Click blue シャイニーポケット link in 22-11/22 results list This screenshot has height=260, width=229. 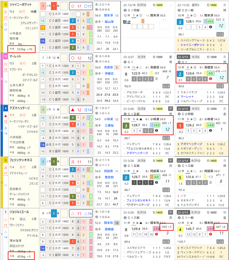coord(192,45)
